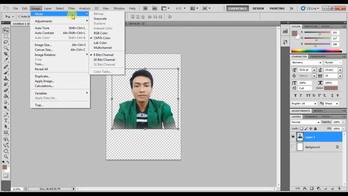The width and height of the screenshot is (348, 196).
Task: Toggle Lock image pixels brush
Action: (x=306, y=128)
